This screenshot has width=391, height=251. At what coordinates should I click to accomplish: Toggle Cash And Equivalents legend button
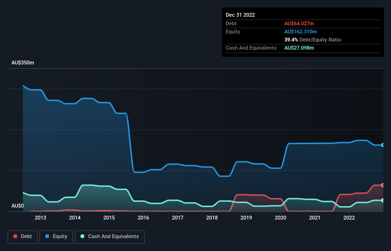point(110,237)
